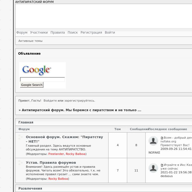
Task: Click date 2021-01-22 19:56:38
Action: click(176, 173)
